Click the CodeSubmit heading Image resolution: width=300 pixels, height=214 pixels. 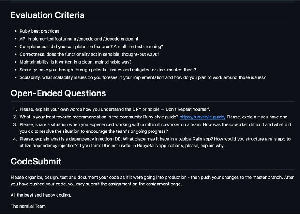(36, 161)
